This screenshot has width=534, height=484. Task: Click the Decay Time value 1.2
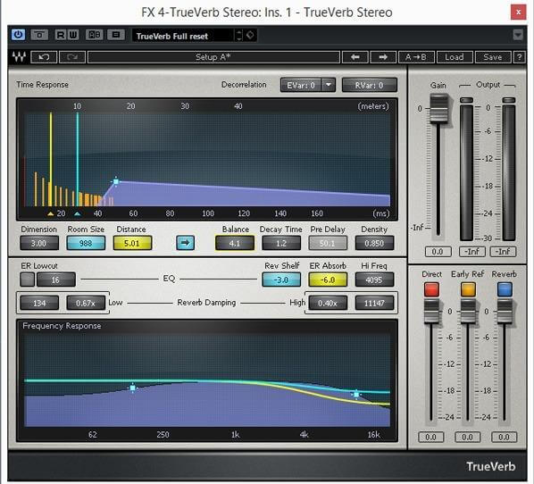tap(281, 243)
